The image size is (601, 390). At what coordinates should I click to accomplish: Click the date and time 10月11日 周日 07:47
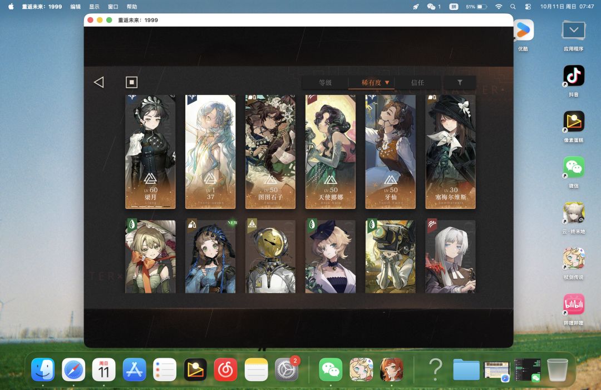(x=567, y=7)
